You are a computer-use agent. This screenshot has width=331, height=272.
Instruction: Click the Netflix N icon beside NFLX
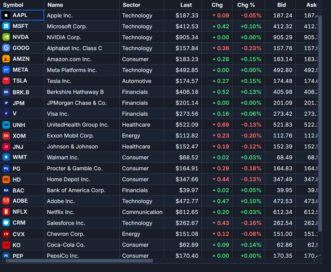coord(6,212)
